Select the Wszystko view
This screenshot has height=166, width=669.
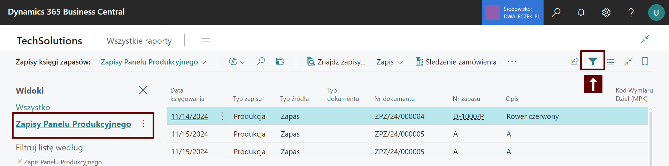click(33, 107)
